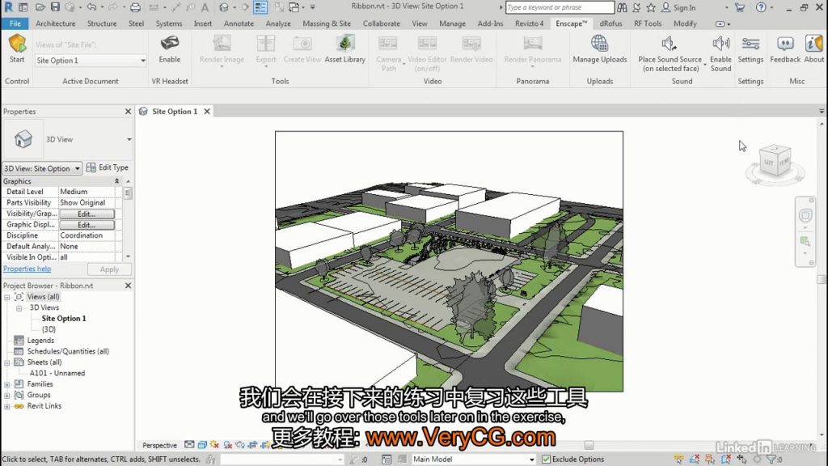Image resolution: width=828 pixels, height=466 pixels.
Task: Collapse the Graphics properties section
Action: pos(116,181)
